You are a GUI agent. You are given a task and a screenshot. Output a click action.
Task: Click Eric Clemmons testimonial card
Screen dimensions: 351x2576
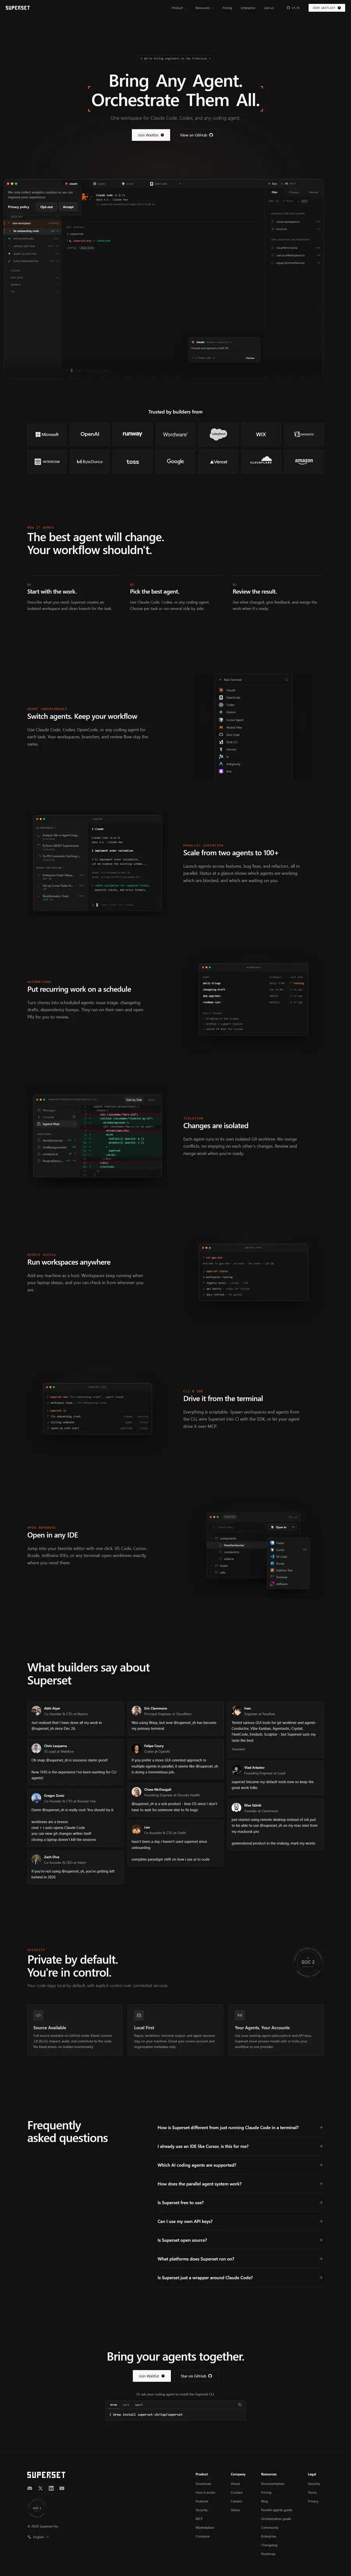pos(175,1719)
